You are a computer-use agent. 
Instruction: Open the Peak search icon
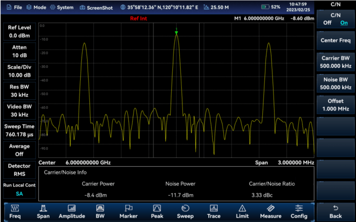click(x=157, y=208)
